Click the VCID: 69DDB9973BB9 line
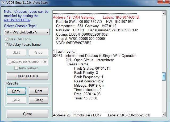The height and width of the screenshot is (122, 170). point(74,43)
